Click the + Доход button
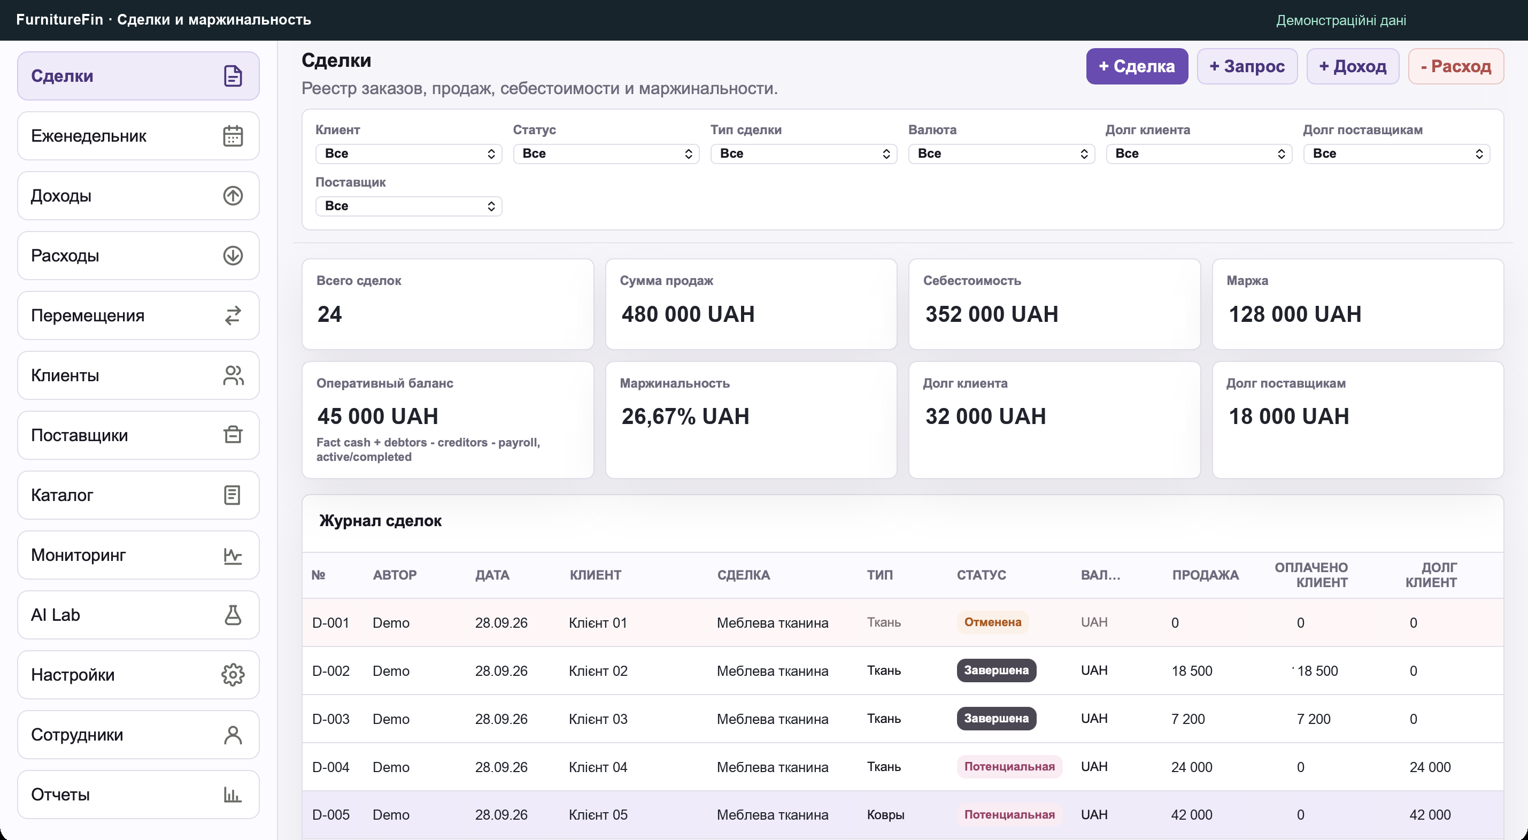This screenshot has height=840, width=1528. click(1353, 66)
